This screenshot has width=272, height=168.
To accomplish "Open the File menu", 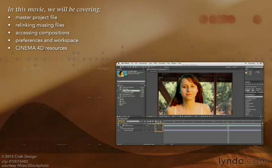I will [132, 63].
